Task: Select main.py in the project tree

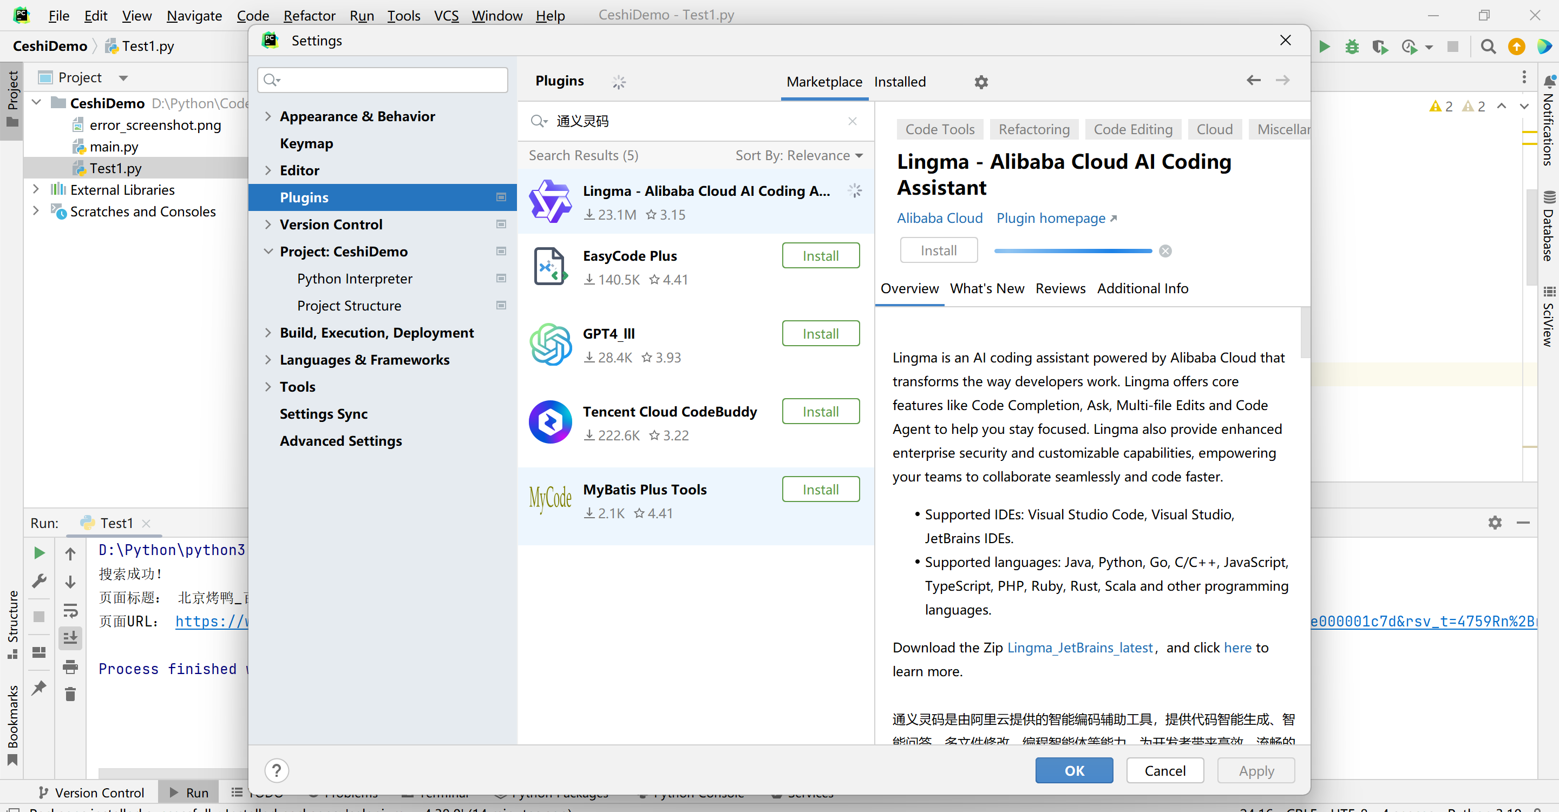Action: [x=114, y=146]
